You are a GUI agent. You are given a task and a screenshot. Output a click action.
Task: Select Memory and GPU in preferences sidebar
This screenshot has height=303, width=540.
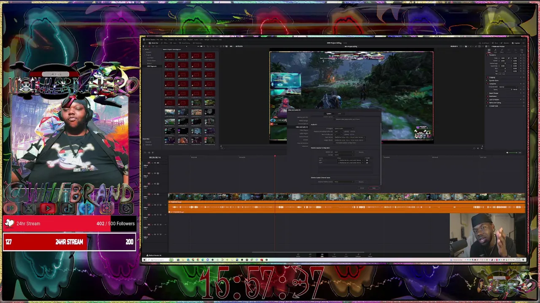coord(302,117)
